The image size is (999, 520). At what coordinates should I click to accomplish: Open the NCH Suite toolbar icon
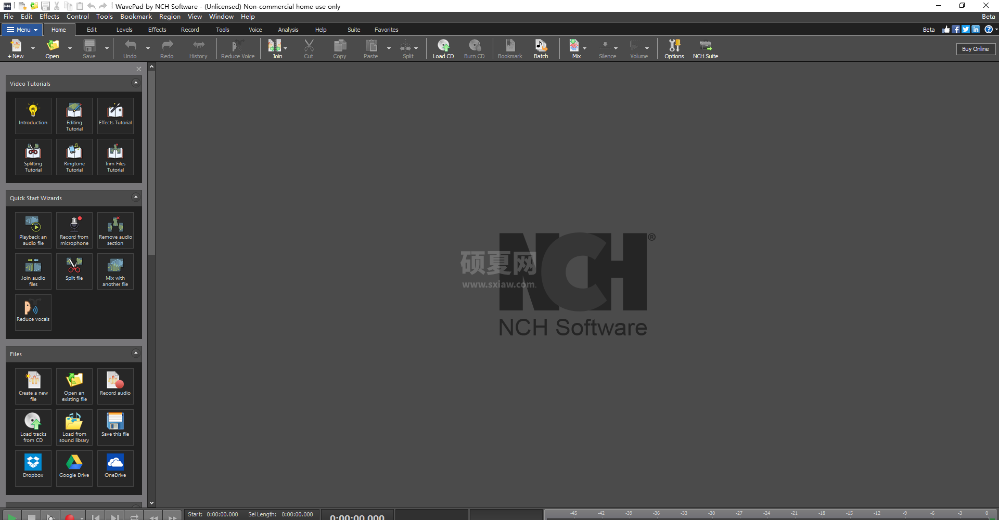(x=706, y=49)
